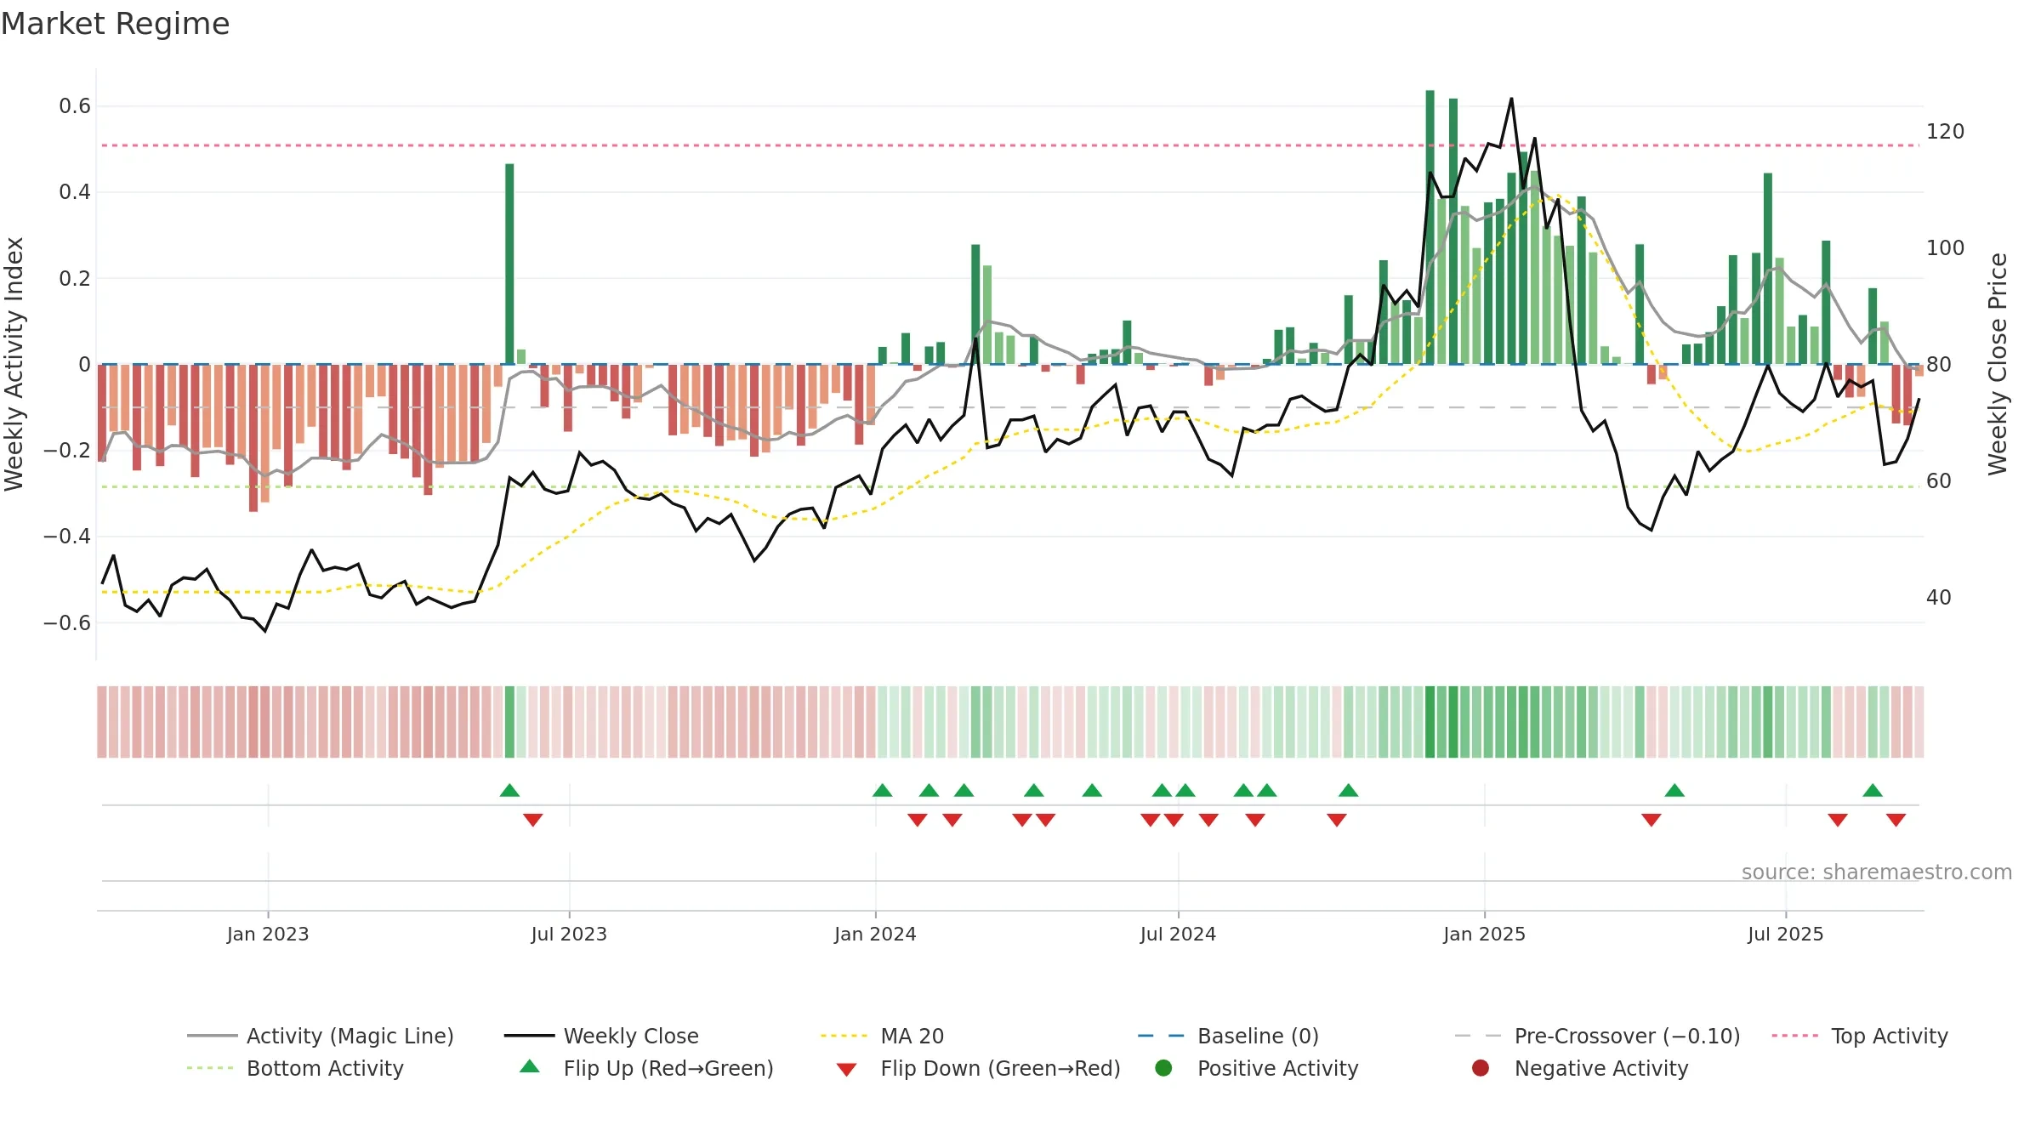Click the Top Activity legend entry
The image size is (2041, 1148).
tap(1860, 1036)
